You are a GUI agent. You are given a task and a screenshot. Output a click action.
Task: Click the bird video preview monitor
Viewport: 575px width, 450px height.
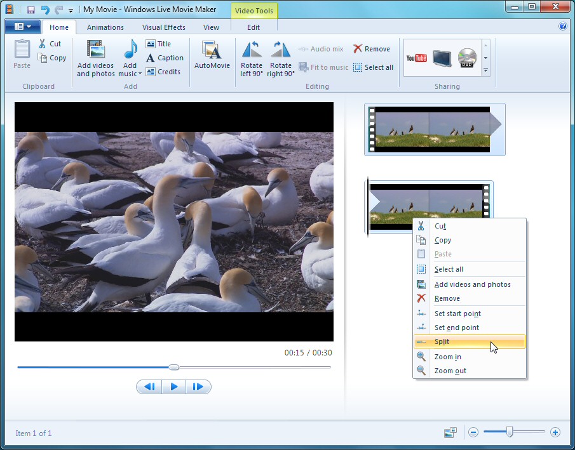174,222
